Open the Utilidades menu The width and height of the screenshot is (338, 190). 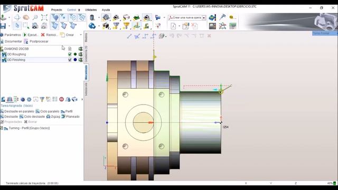91,10
